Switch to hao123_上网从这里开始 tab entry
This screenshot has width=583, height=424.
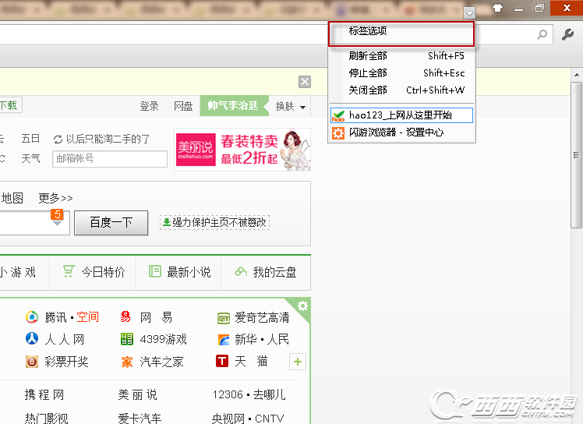401,115
